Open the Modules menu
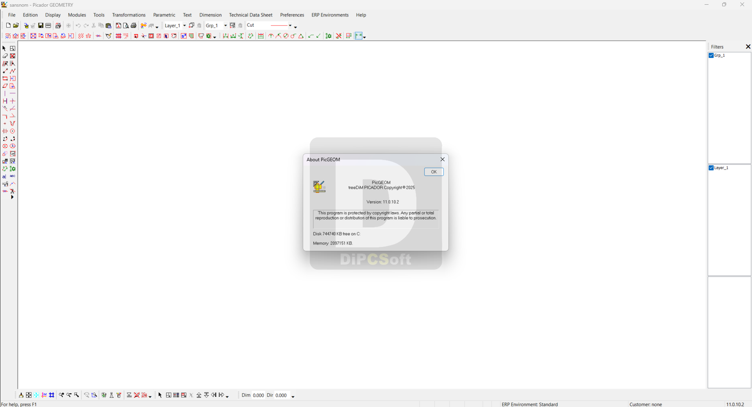This screenshot has height=407, width=752. (x=77, y=15)
